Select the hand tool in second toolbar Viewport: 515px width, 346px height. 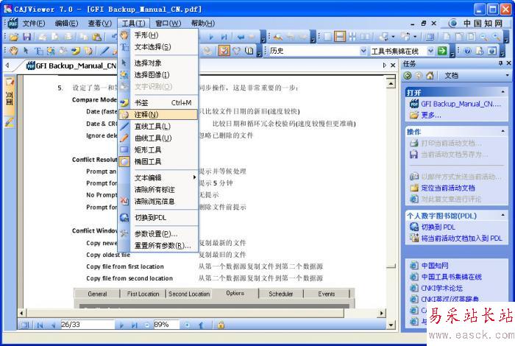[x=13, y=51]
